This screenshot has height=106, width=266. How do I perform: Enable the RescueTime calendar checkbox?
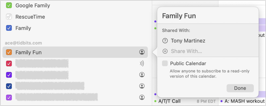tap(9, 17)
